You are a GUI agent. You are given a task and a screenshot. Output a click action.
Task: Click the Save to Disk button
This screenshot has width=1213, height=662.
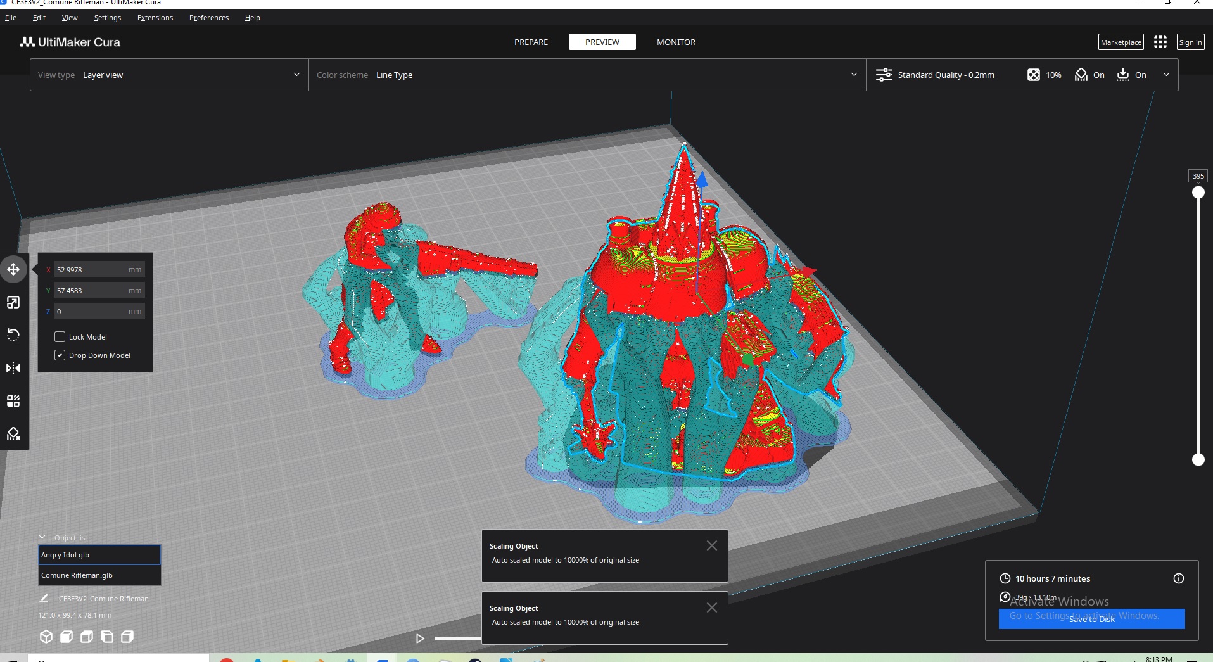pos(1091,619)
